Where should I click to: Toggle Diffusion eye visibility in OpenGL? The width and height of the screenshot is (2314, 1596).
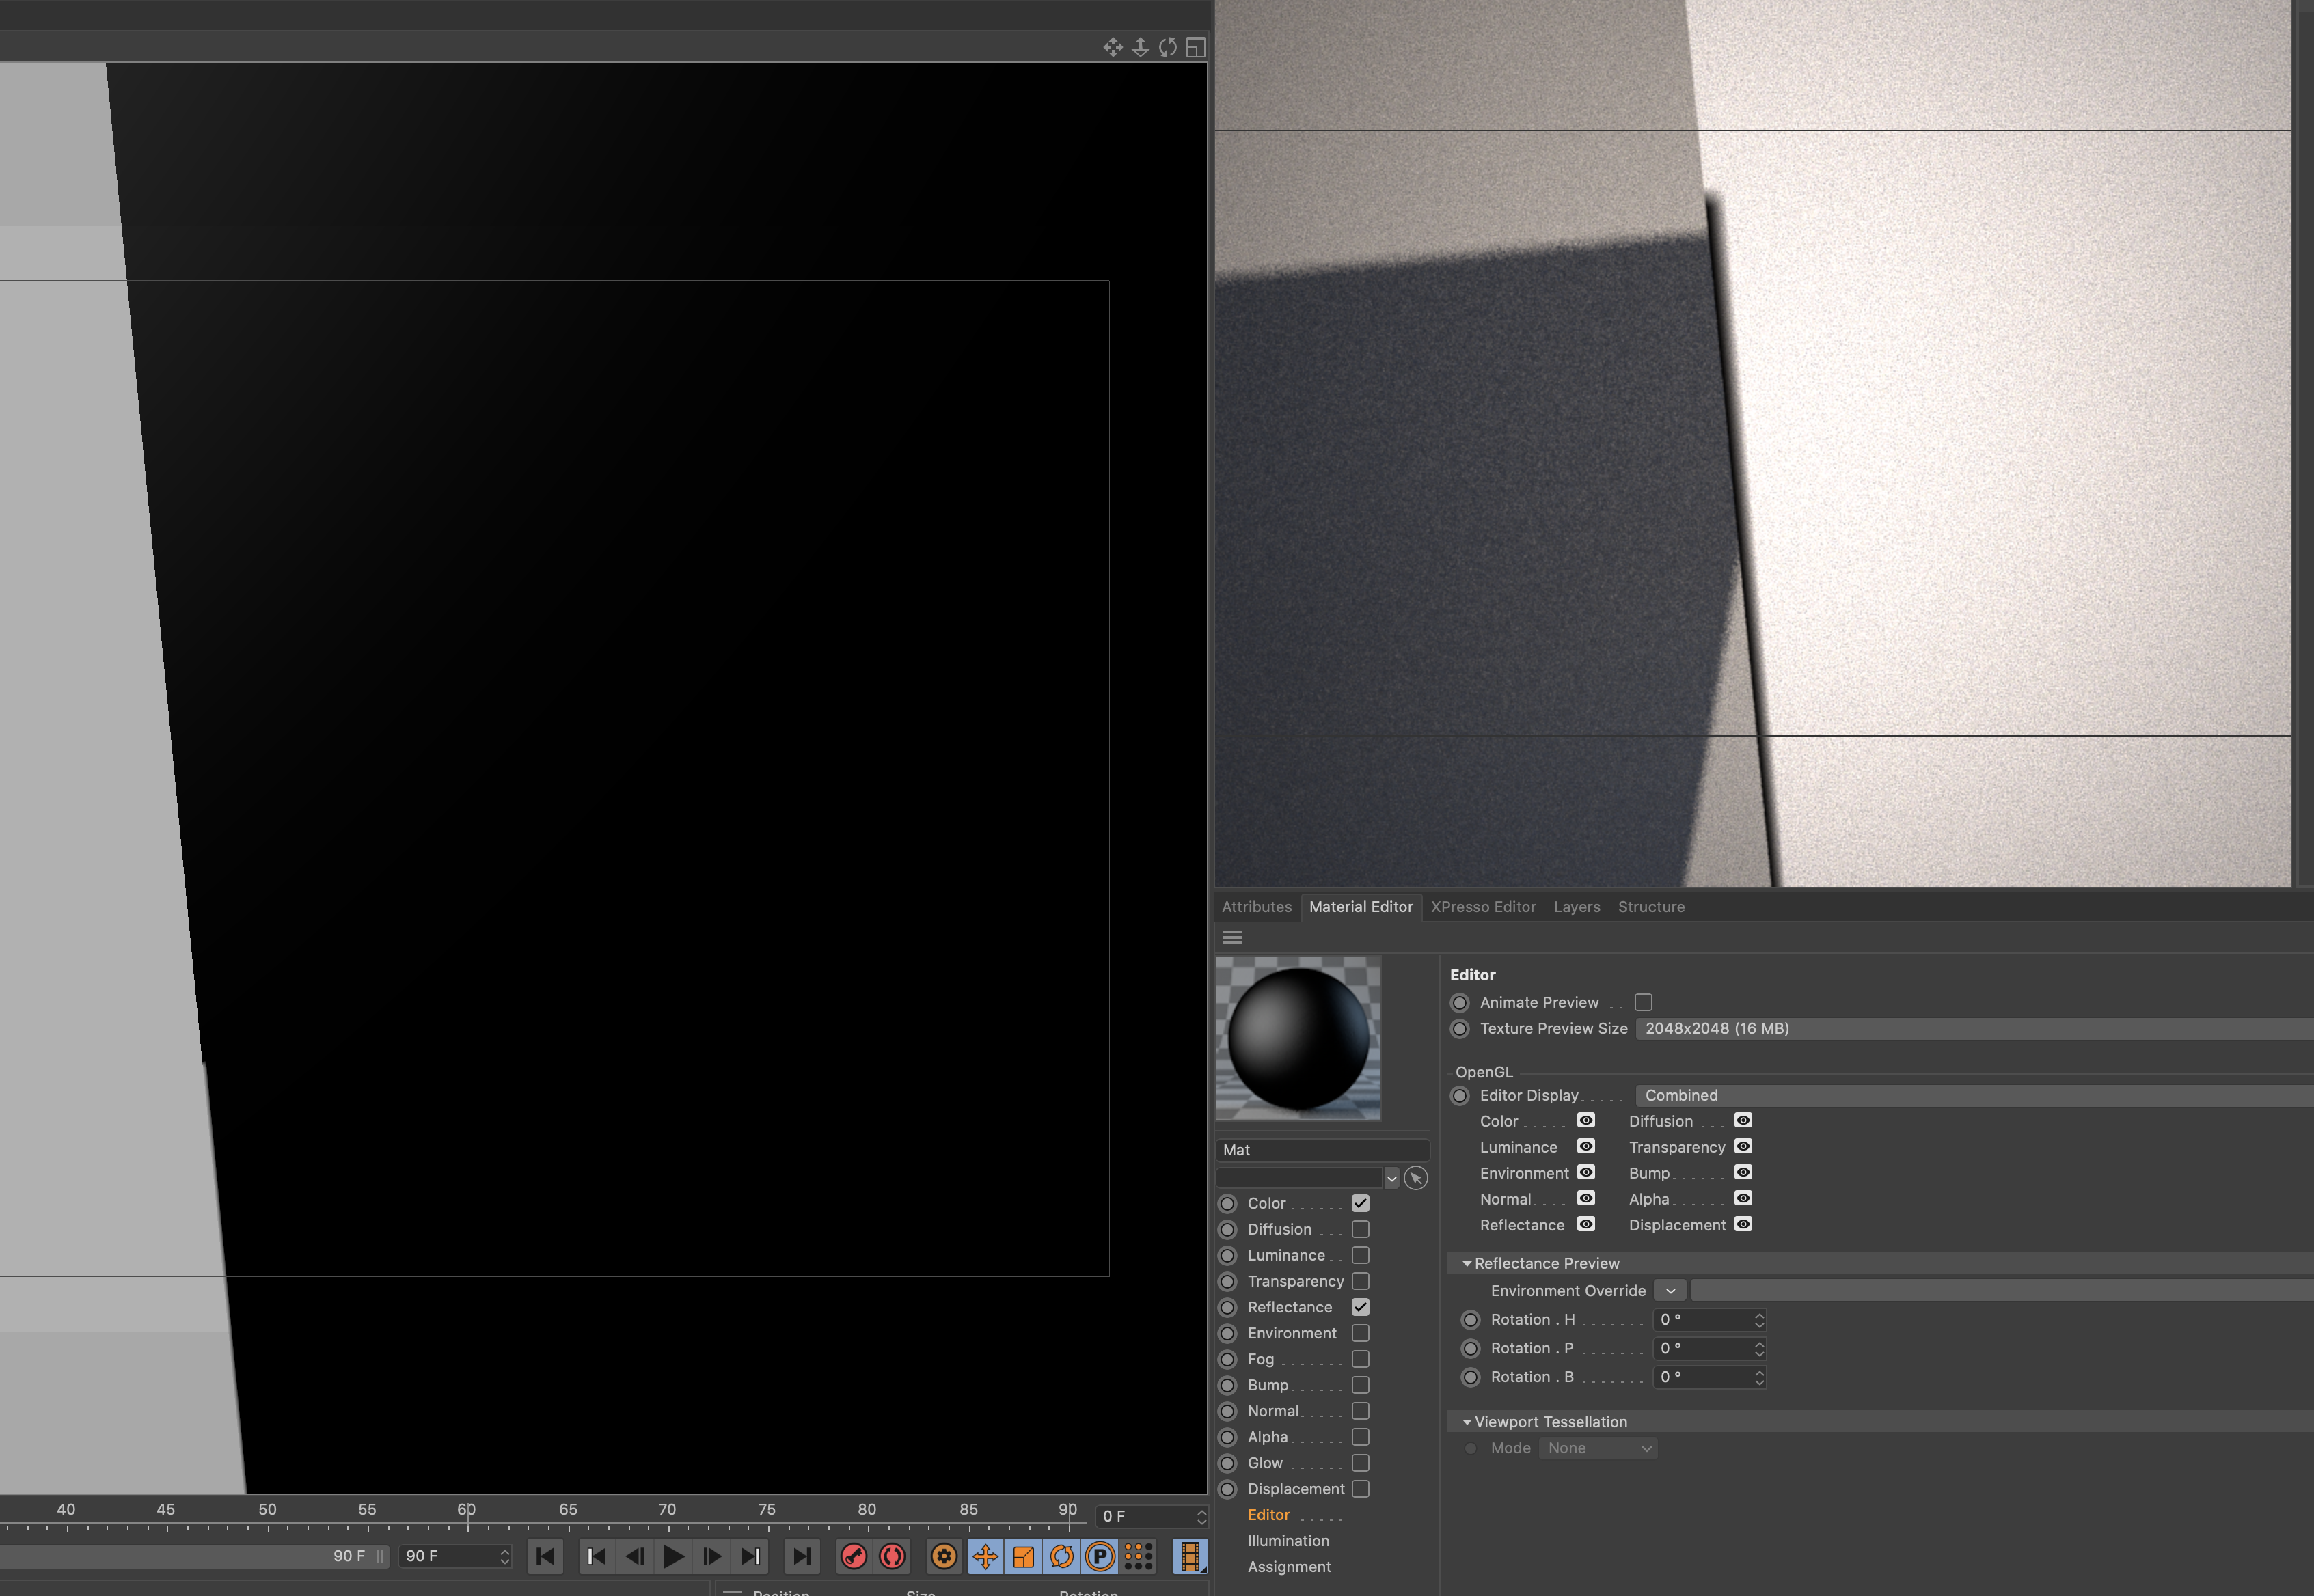tap(1743, 1121)
